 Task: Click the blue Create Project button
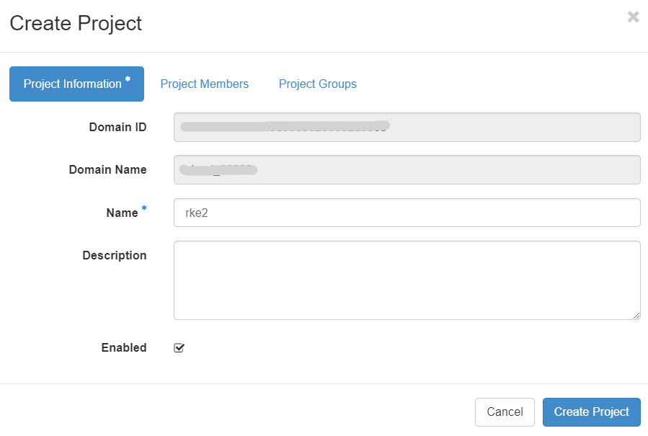coord(591,411)
